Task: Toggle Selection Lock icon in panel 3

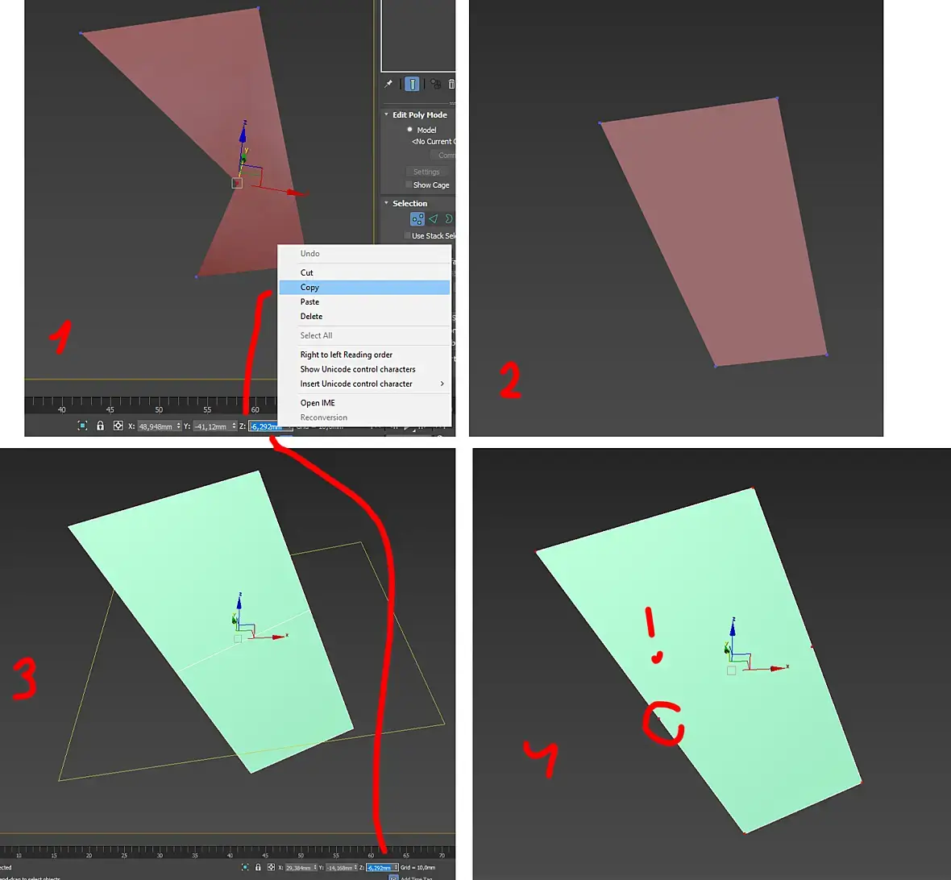Action: click(x=258, y=867)
